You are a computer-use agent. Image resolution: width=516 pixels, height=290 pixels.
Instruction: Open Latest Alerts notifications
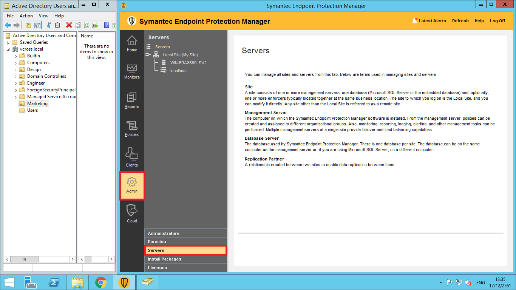pos(429,21)
